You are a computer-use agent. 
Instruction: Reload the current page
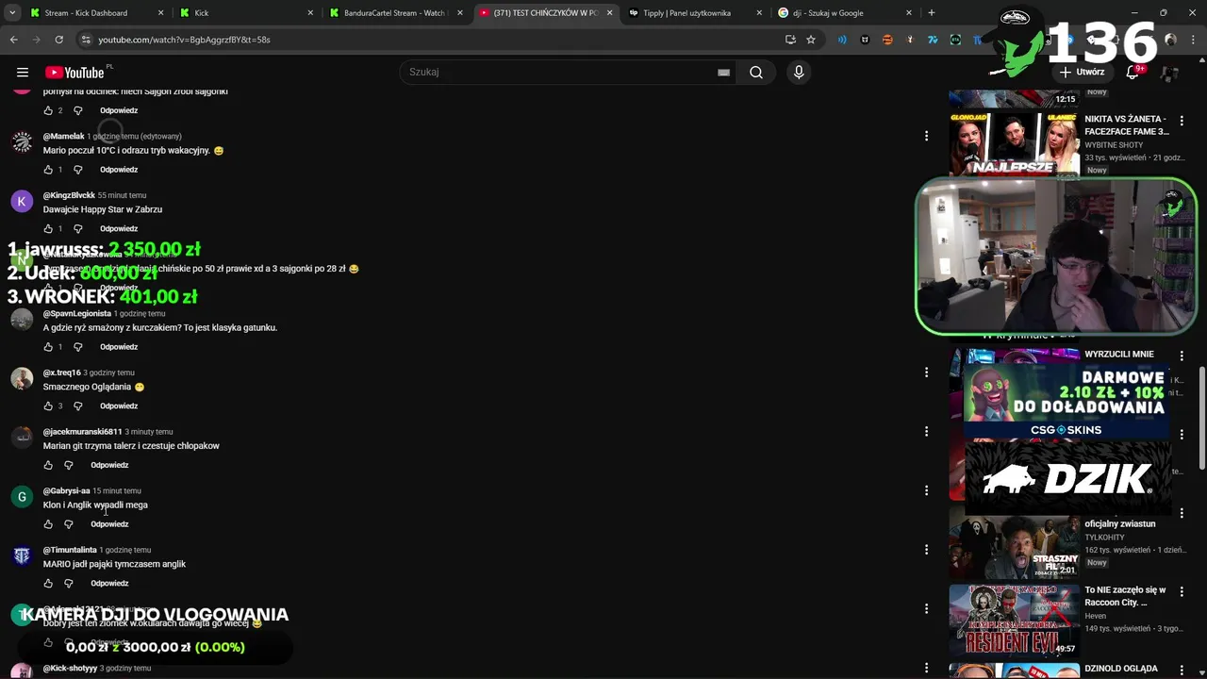click(58, 40)
